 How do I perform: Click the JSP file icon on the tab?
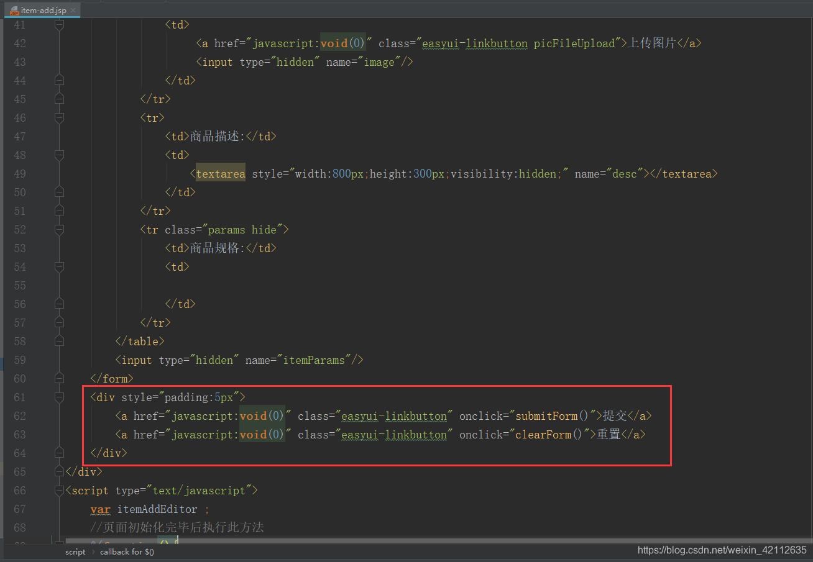pyautogui.click(x=14, y=11)
